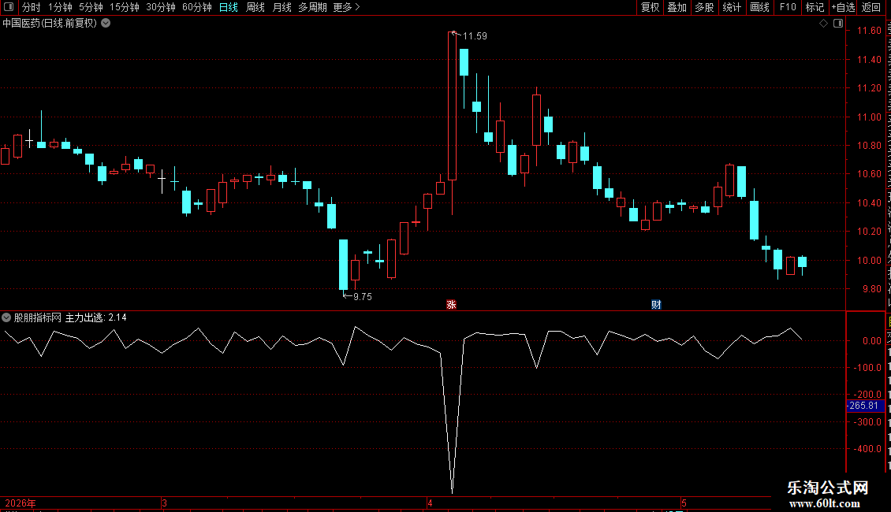Click the 标记 mark button
This screenshot has height=512, width=891.
coord(815,7)
